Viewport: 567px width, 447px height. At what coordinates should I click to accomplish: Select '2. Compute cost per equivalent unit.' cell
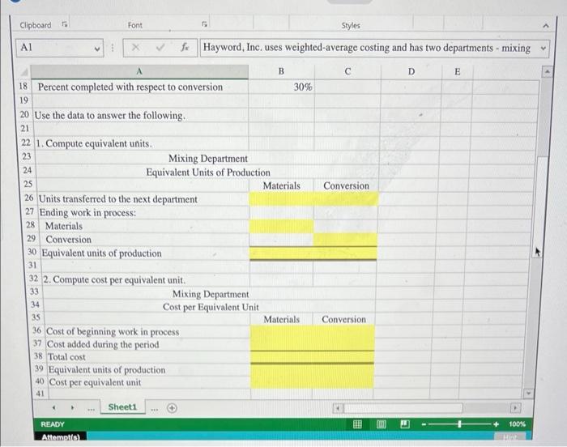tap(146, 279)
